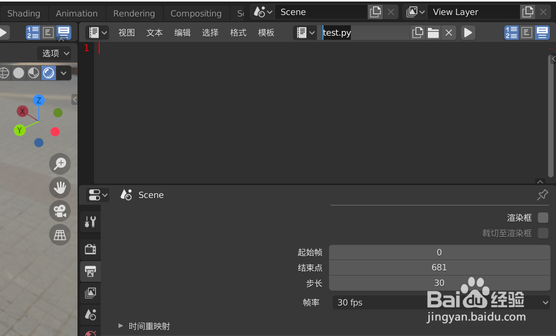
Task: Select the Render properties tab (camera icon)
Action: coord(90,249)
